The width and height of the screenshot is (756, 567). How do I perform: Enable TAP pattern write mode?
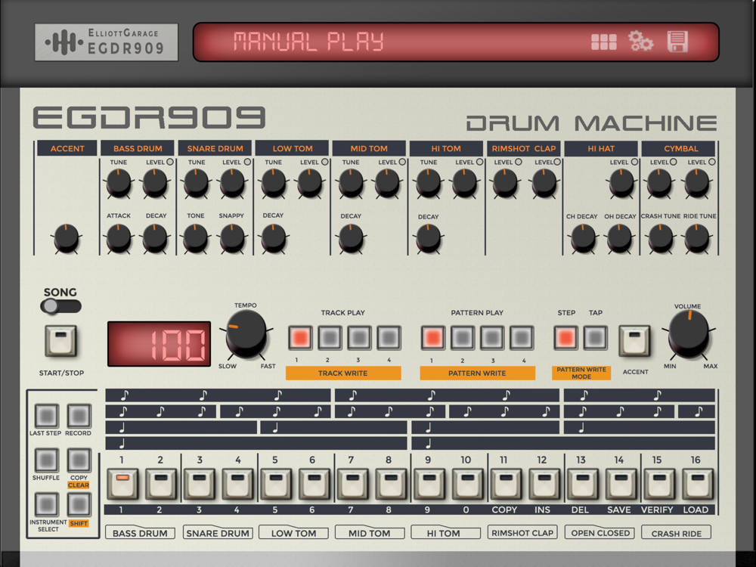(x=595, y=337)
